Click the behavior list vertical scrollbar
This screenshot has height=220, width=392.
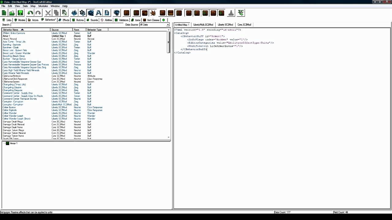coord(169,84)
